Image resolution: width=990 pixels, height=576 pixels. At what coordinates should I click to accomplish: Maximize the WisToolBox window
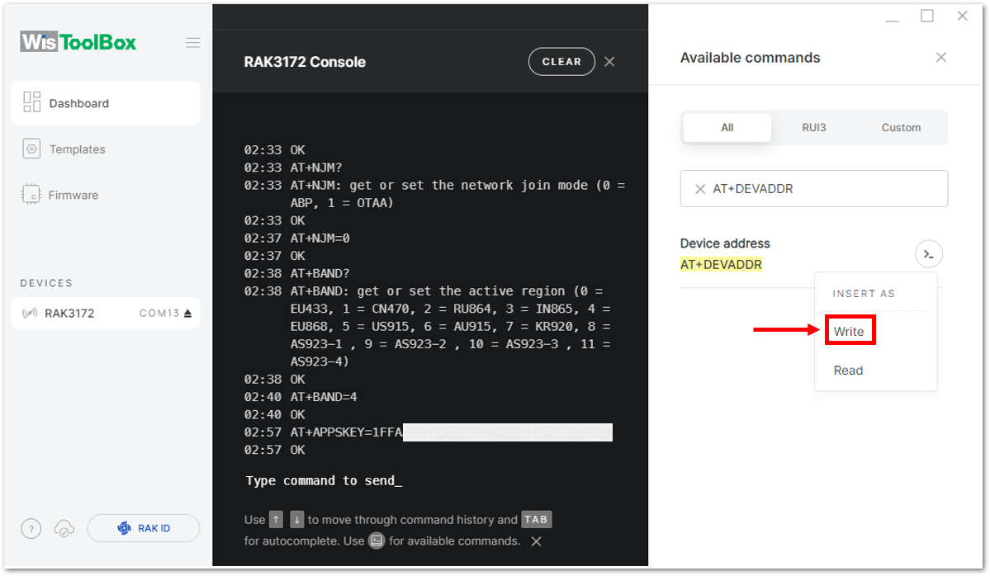coord(927,16)
